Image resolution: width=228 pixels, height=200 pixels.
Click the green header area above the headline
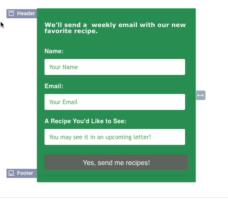(116, 14)
